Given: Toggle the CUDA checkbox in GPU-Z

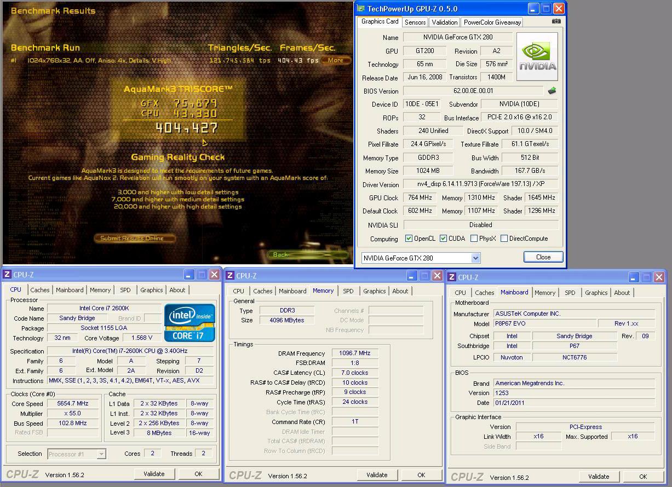Looking at the screenshot, I should 443,239.
